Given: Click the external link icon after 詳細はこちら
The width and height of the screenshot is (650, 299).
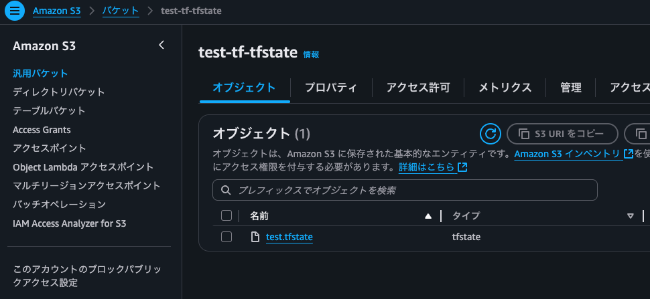Looking at the screenshot, I should point(462,167).
